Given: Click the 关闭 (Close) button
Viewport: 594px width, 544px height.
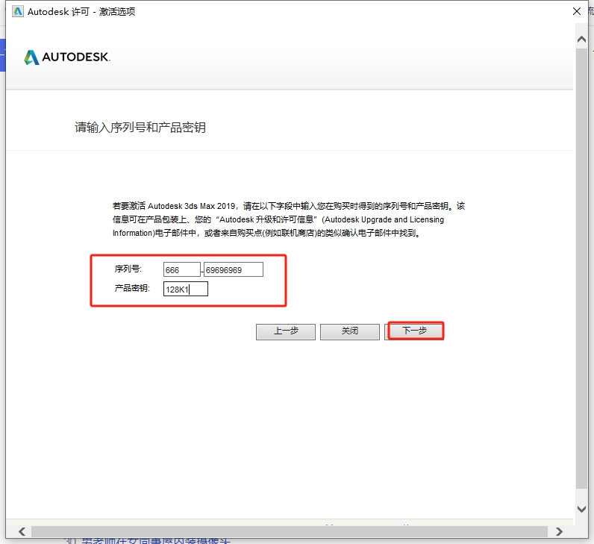Looking at the screenshot, I should coord(350,331).
